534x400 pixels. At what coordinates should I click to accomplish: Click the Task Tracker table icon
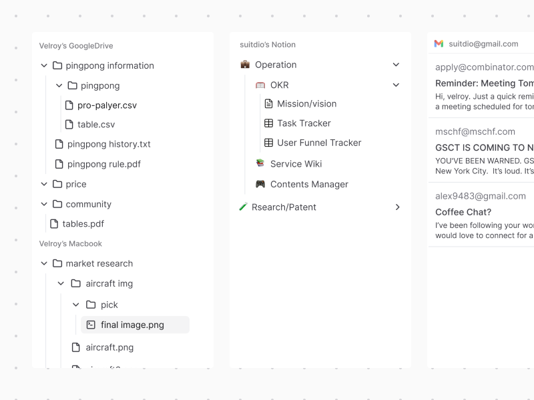(269, 123)
